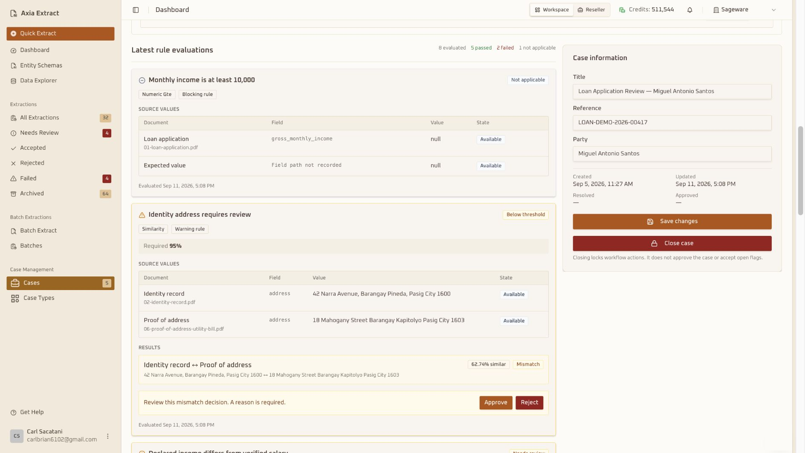Open Data Explorer page
The height and width of the screenshot is (453, 805).
61,81
